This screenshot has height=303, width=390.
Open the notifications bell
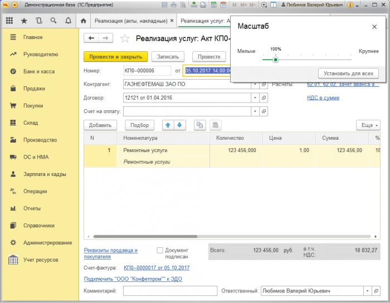coord(68,21)
